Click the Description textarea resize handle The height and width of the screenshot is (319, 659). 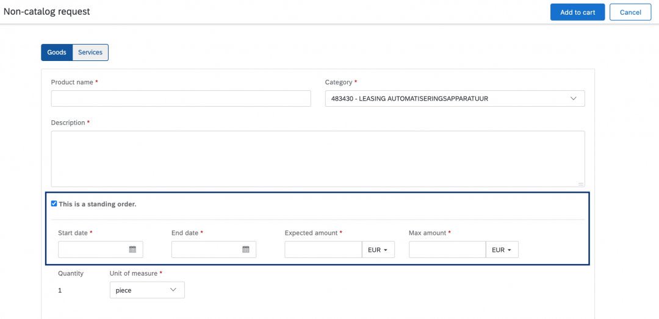581,184
